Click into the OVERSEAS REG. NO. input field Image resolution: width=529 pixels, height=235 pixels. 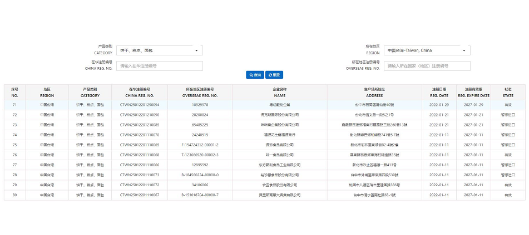coord(427,66)
